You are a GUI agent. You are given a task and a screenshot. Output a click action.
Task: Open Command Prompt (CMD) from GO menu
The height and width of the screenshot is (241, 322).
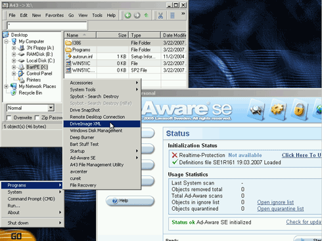click(x=32, y=199)
